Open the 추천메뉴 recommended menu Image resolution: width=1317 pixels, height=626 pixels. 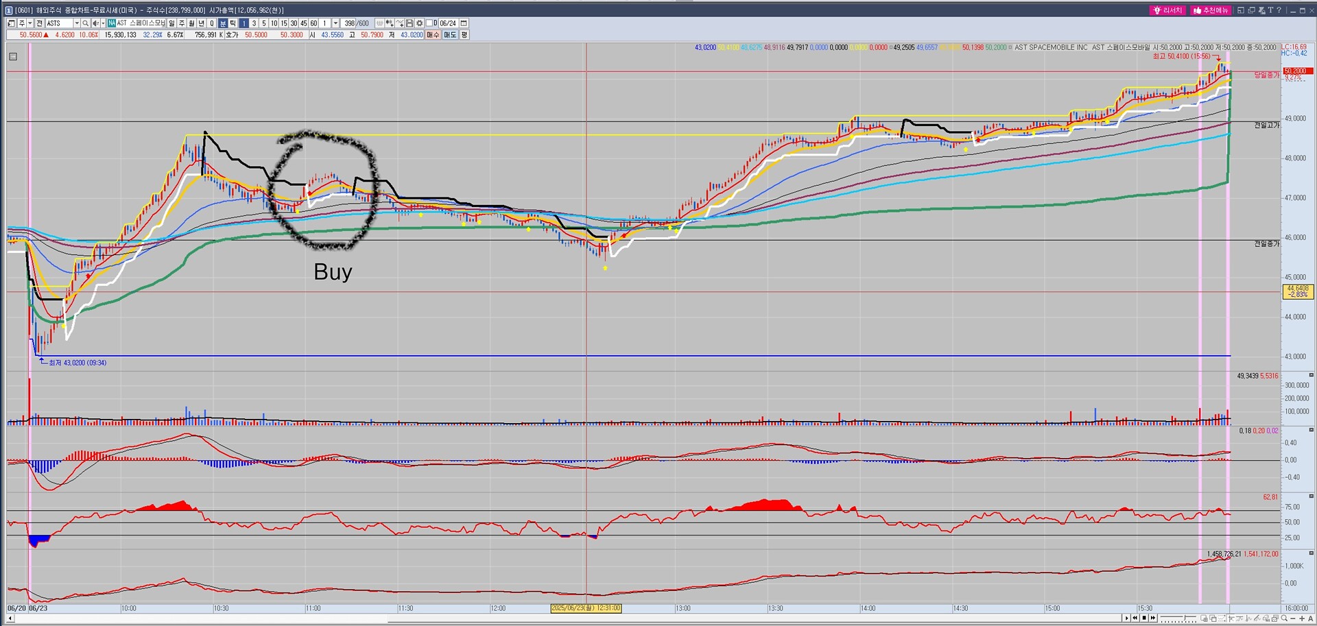coord(1211,10)
